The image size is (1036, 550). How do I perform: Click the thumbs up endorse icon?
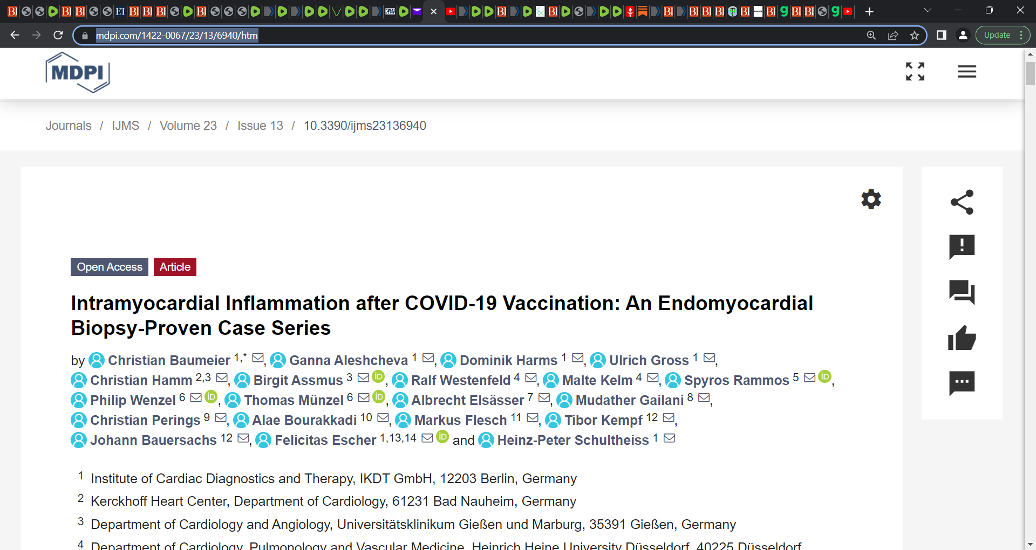tap(962, 338)
